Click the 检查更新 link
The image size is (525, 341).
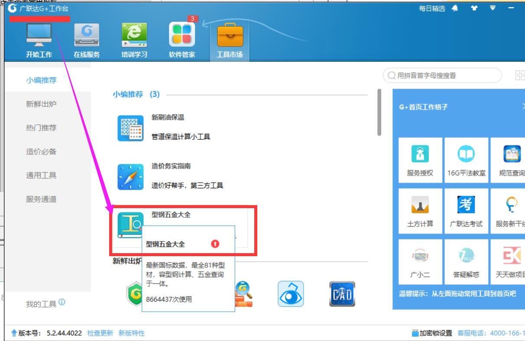click(x=100, y=333)
